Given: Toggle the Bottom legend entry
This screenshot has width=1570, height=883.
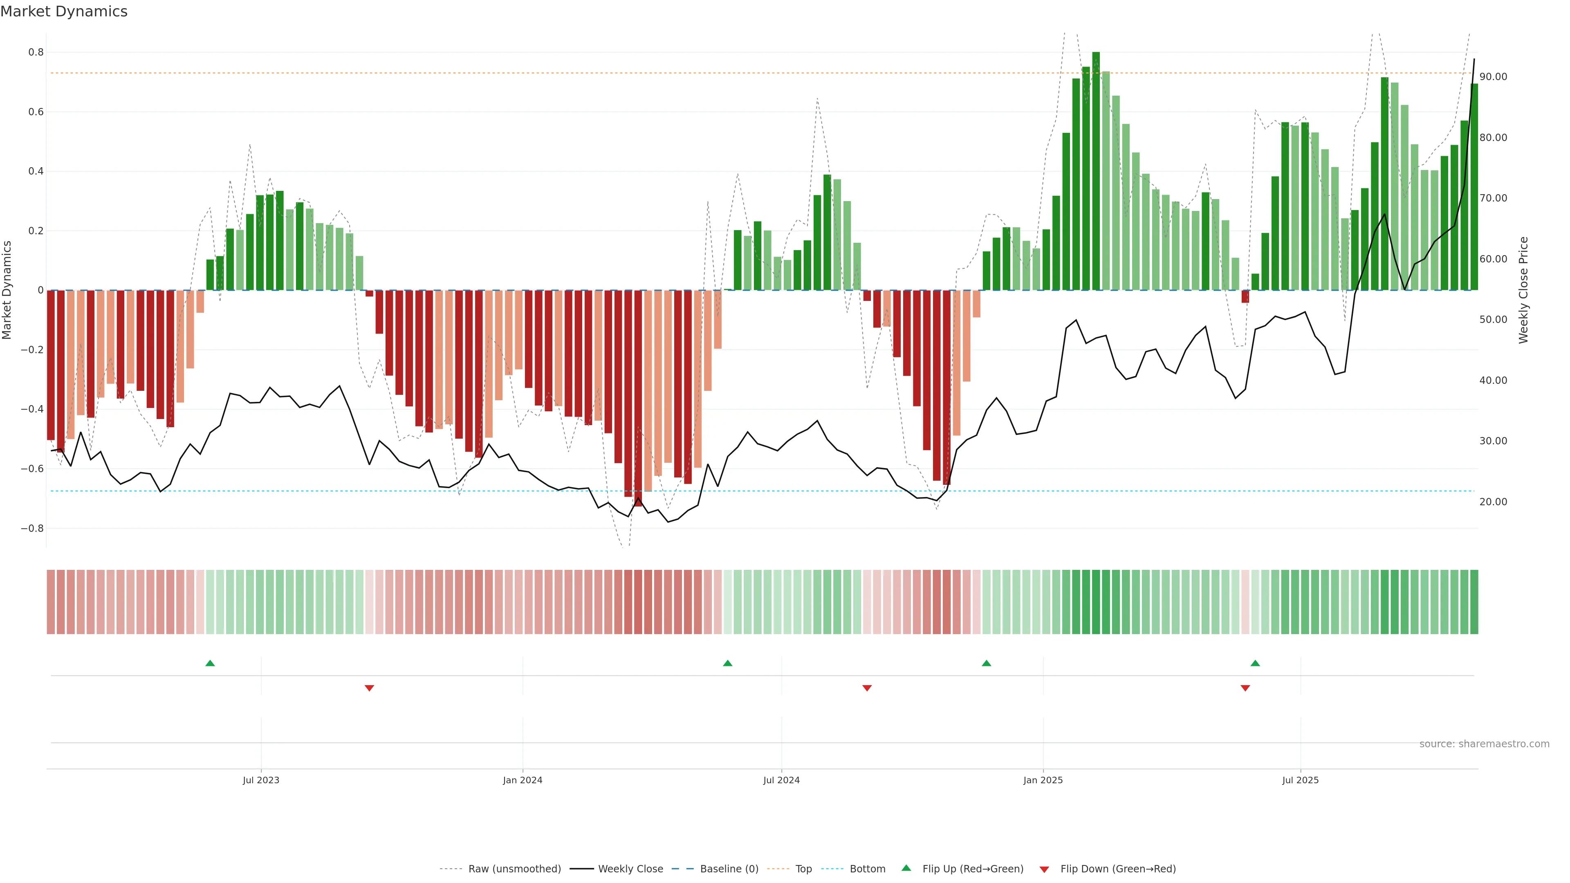Looking at the screenshot, I should [x=867, y=869].
